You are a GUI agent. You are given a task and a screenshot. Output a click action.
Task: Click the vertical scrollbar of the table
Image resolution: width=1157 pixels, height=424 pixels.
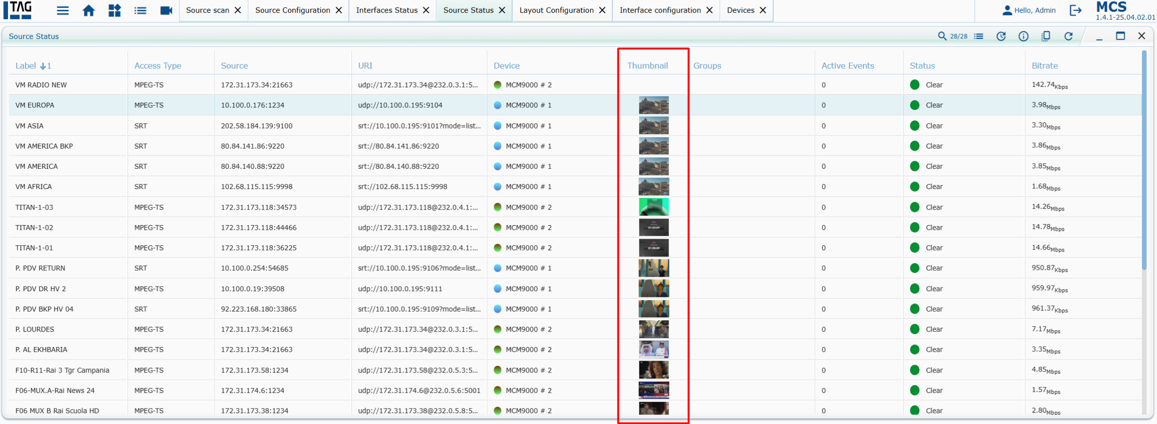point(1144,159)
